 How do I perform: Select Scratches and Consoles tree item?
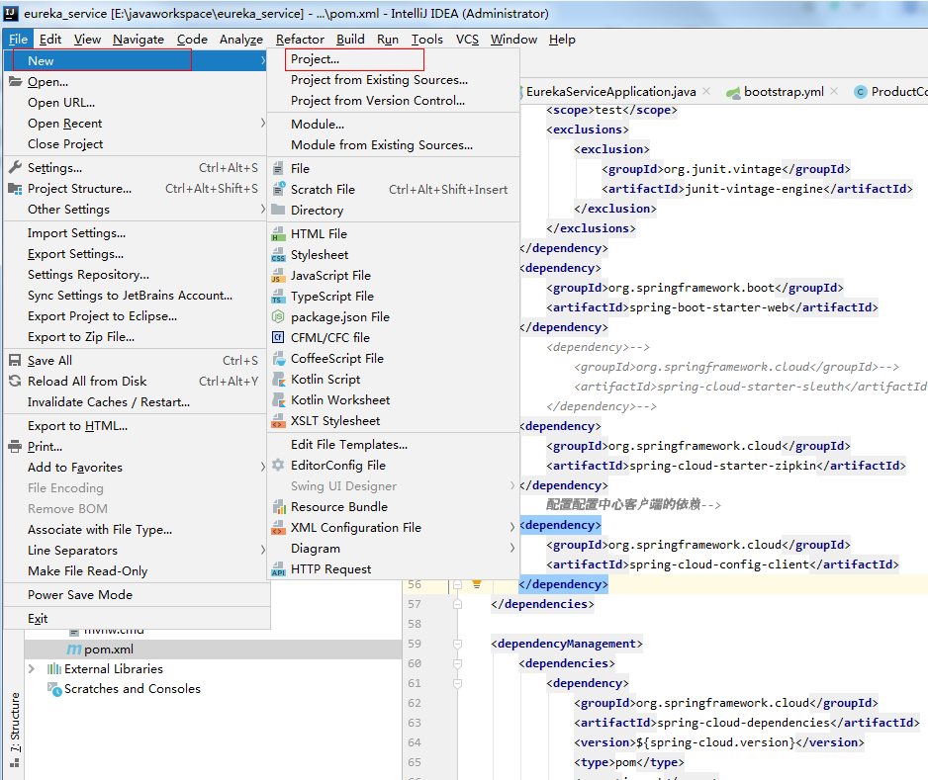pos(132,689)
